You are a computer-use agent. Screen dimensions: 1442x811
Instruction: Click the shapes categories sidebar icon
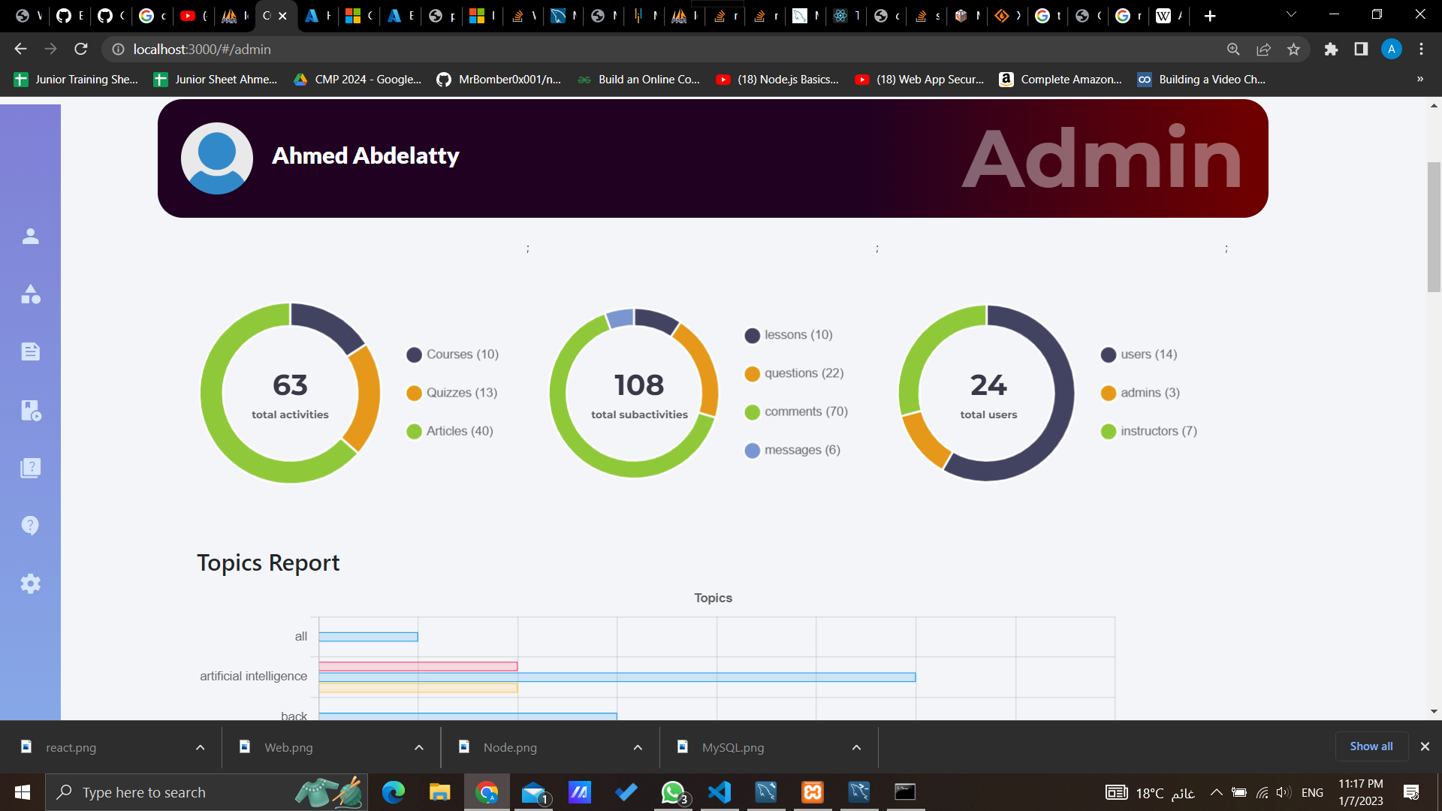30,294
